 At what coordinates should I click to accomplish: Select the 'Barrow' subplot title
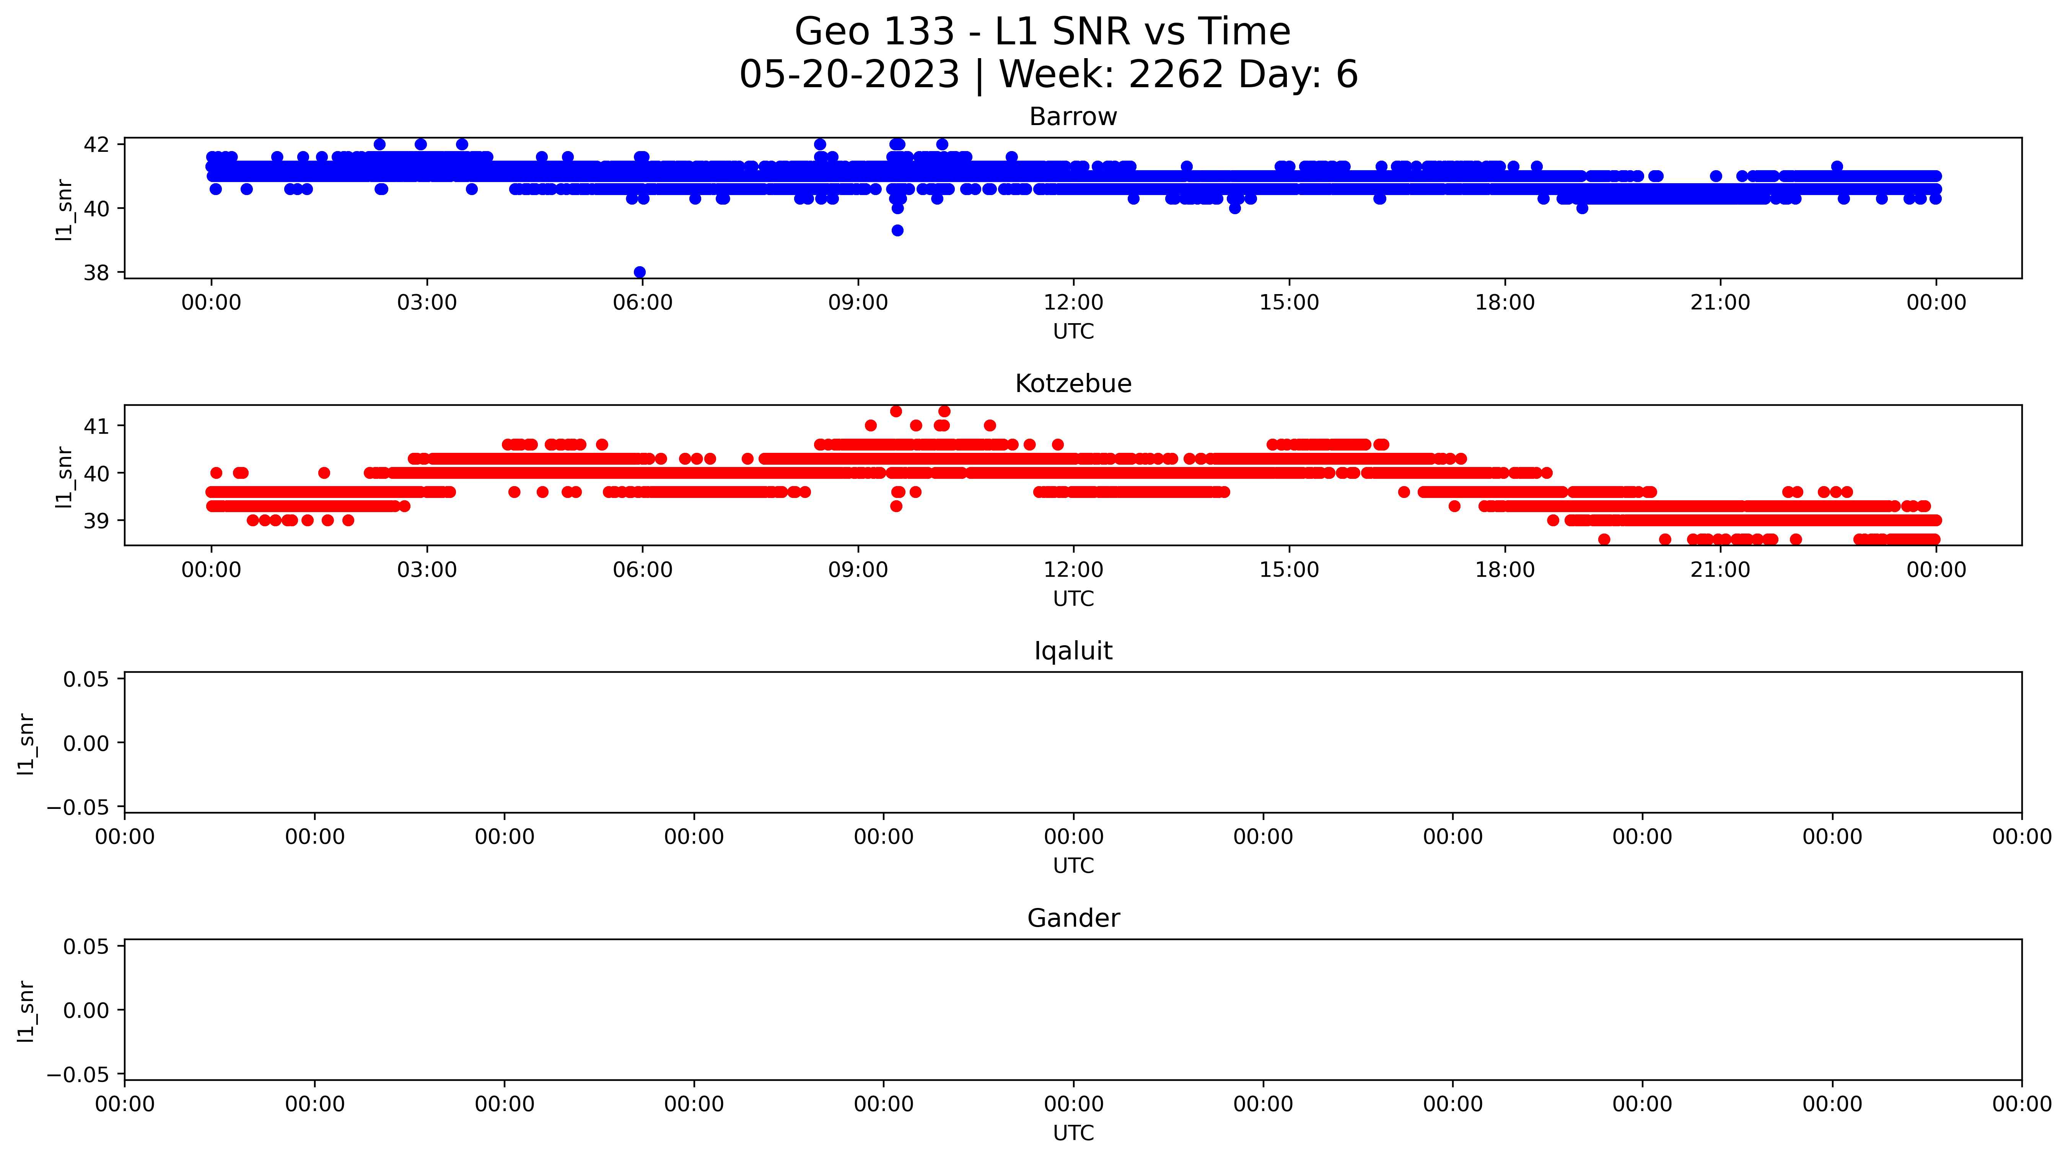[x=1073, y=117]
